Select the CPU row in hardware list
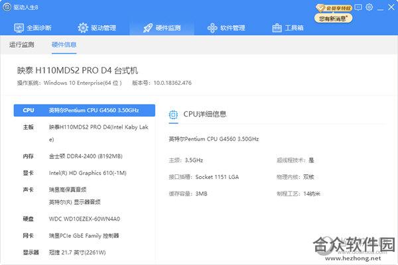Viewport: 398px width, 265px height. (x=84, y=111)
